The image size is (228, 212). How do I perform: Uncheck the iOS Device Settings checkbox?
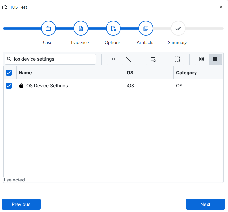(x=9, y=86)
